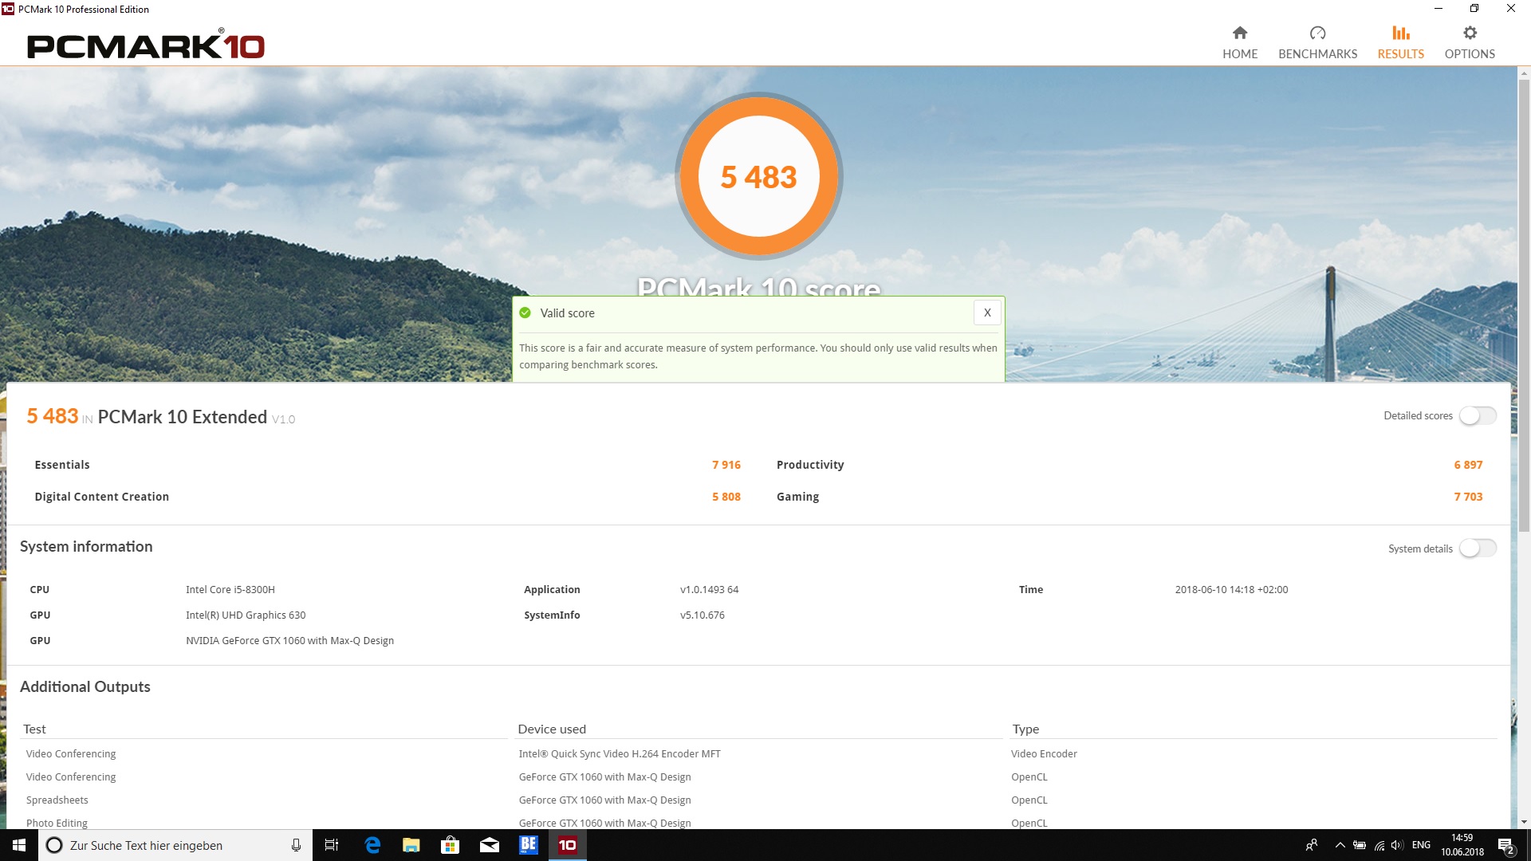Close the Valid score notification
The width and height of the screenshot is (1531, 861).
click(x=987, y=313)
